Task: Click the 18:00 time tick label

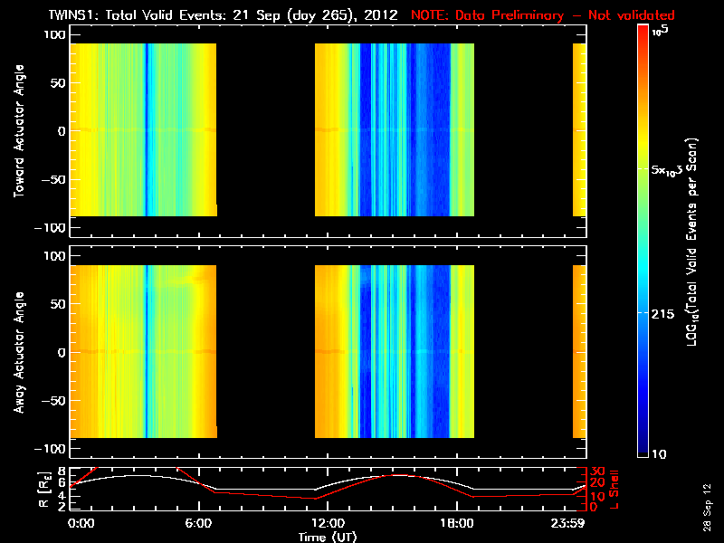Action: tap(457, 524)
